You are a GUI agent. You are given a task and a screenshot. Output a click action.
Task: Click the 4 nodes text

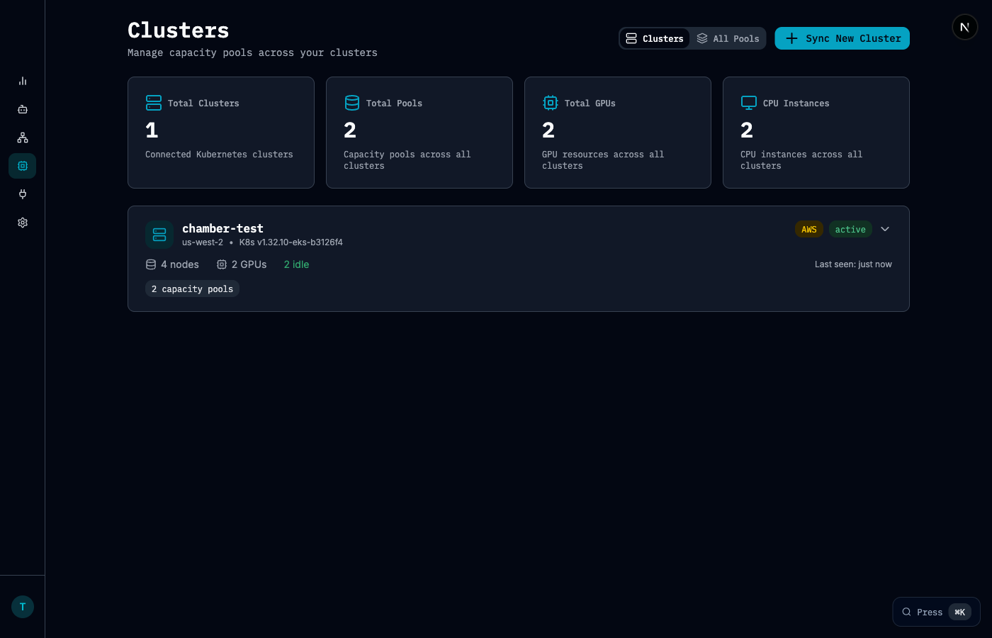(180, 264)
